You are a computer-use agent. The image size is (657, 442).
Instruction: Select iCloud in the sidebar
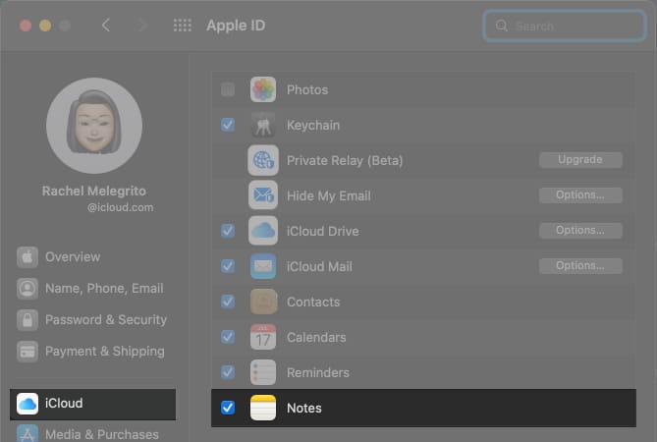tap(92, 404)
